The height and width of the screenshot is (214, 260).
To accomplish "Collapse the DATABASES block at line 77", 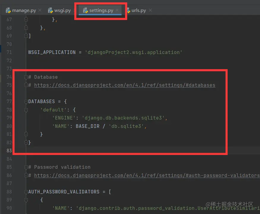I will [x=26, y=102].
